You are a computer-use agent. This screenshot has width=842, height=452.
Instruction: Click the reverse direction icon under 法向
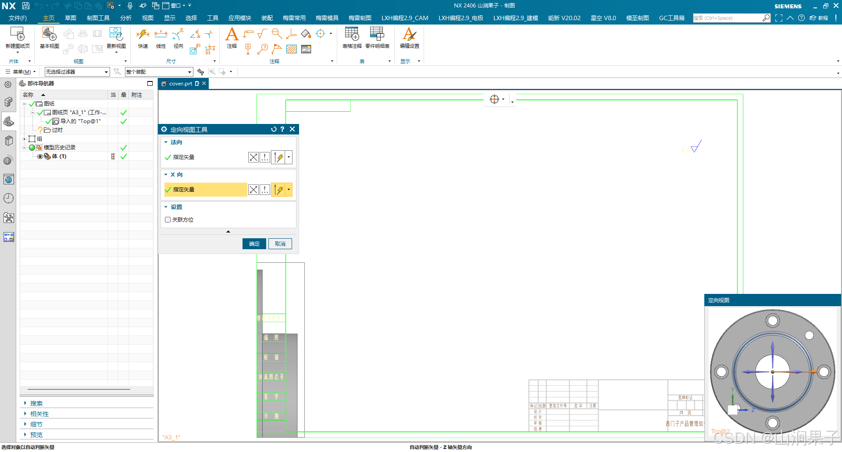(253, 157)
